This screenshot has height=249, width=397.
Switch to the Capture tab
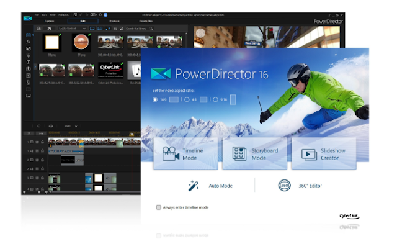point(50,21)
